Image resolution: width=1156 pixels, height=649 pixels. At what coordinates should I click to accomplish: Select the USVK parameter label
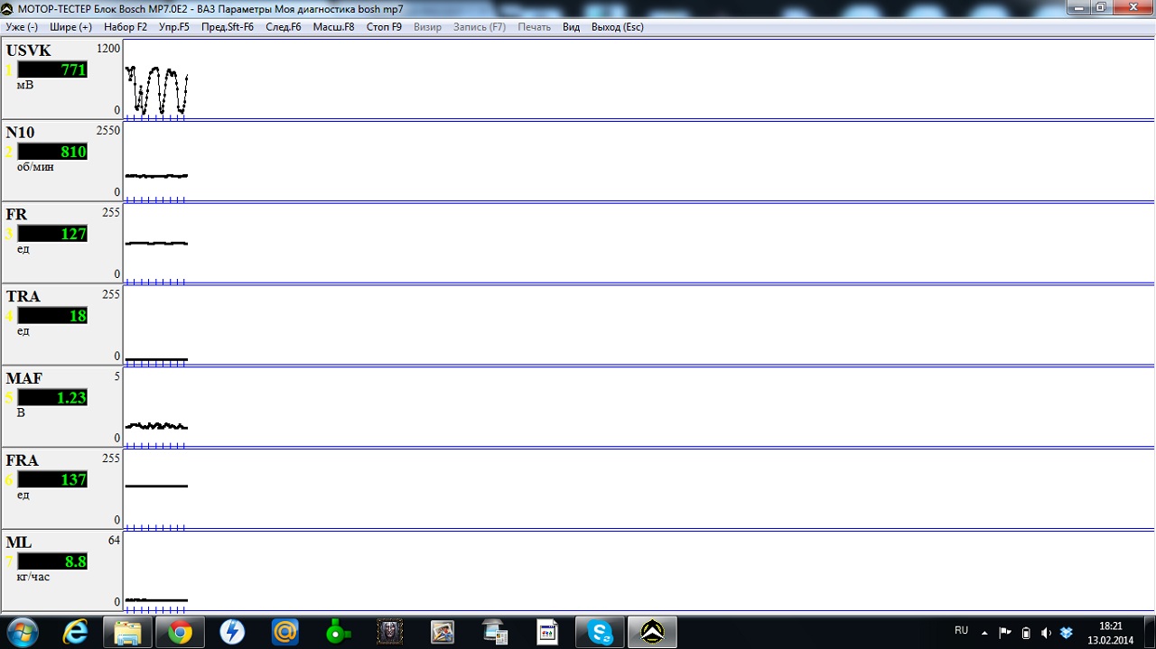tap(29, 51)
